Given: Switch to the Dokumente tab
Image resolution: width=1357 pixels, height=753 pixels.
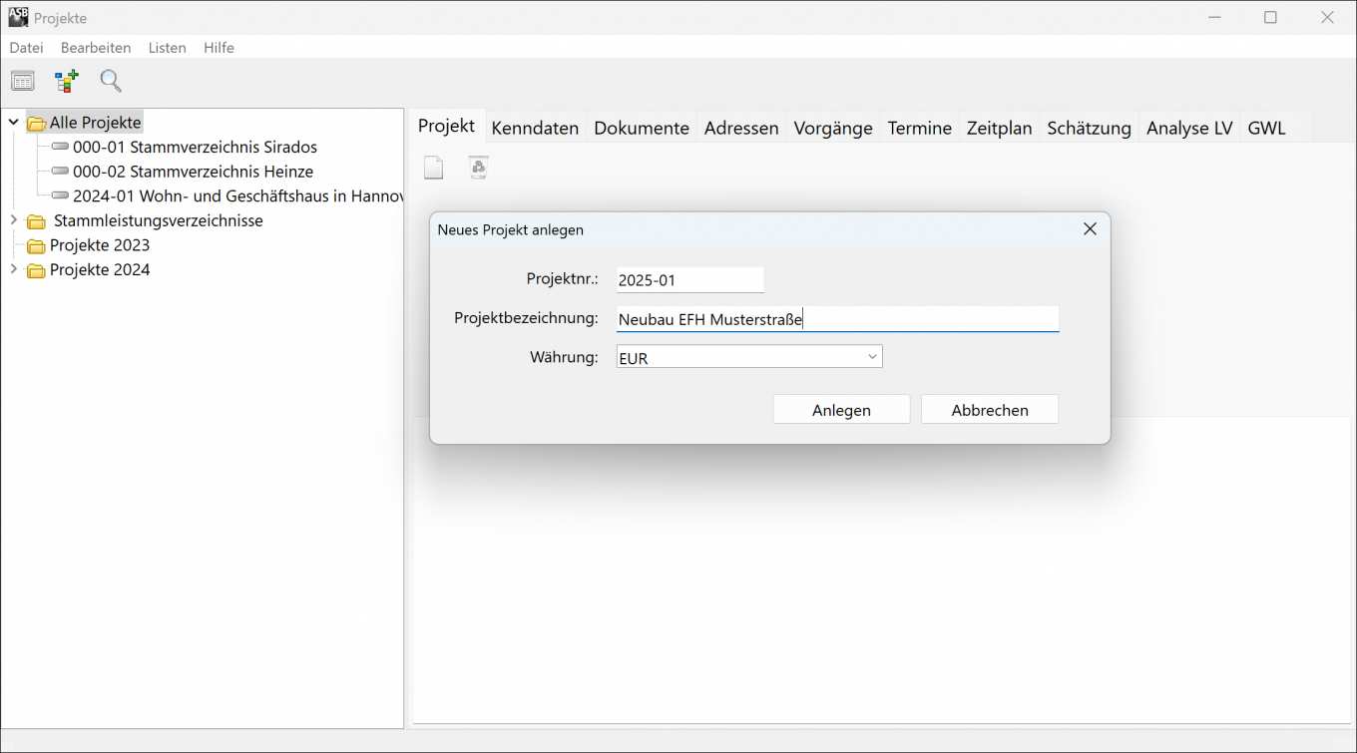Looking at the screenshot, I should point(642,128).
